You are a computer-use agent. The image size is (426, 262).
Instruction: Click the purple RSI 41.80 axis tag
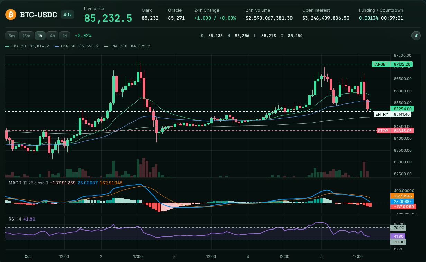(398, 236)
